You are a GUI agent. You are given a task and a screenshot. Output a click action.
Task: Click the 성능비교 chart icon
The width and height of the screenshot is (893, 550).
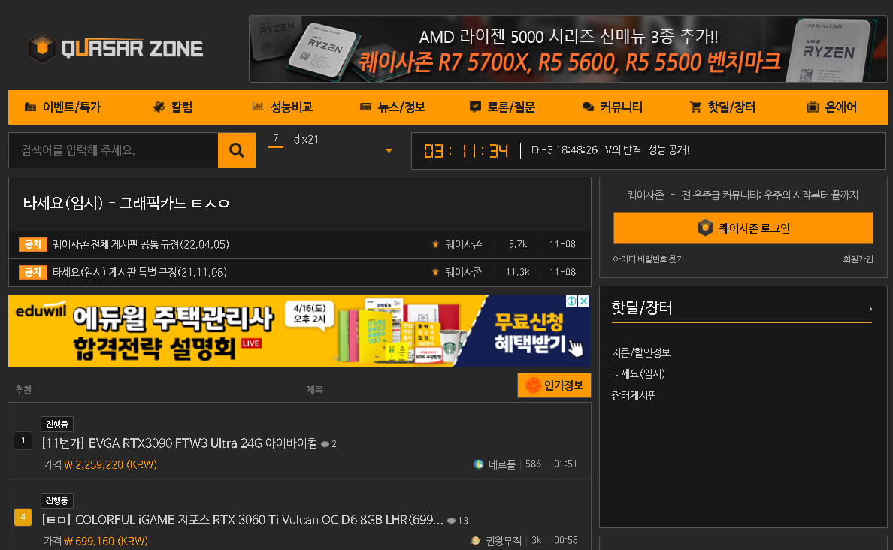coord(258,107)
